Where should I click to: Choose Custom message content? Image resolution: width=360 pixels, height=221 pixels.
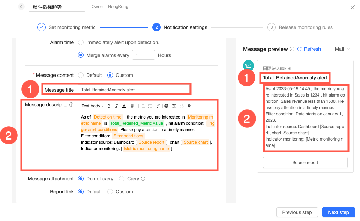110,75
